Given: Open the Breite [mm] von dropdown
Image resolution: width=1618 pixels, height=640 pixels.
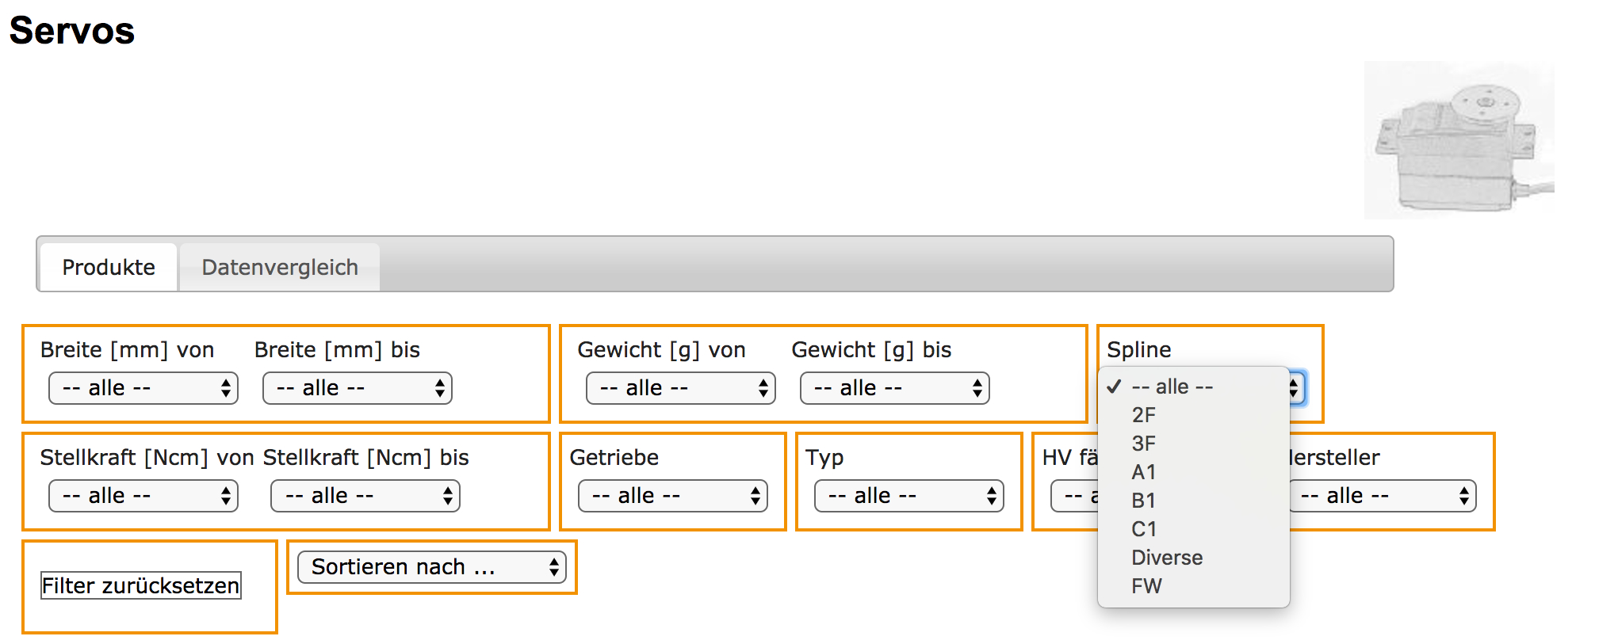Looking at the screenshot, I should click(143, 388).
